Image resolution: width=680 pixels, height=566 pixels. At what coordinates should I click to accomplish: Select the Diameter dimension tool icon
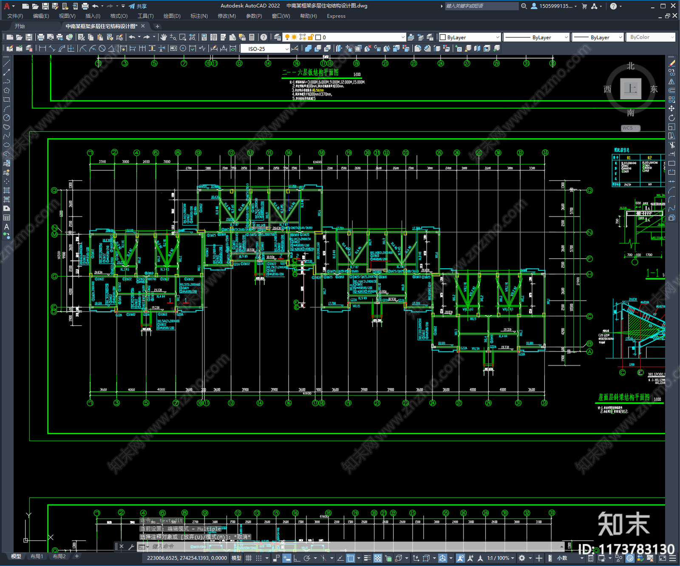102,48
